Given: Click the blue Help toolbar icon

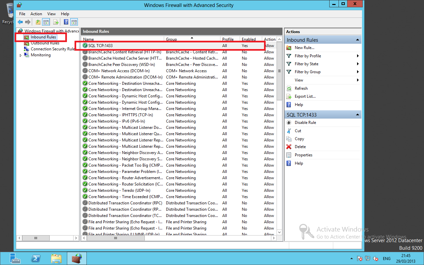Looking at the screenshot, I should point(66,22).
